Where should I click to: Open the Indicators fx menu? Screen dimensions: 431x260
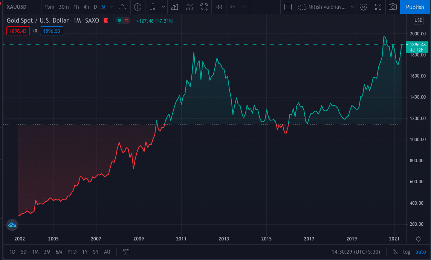153,7
